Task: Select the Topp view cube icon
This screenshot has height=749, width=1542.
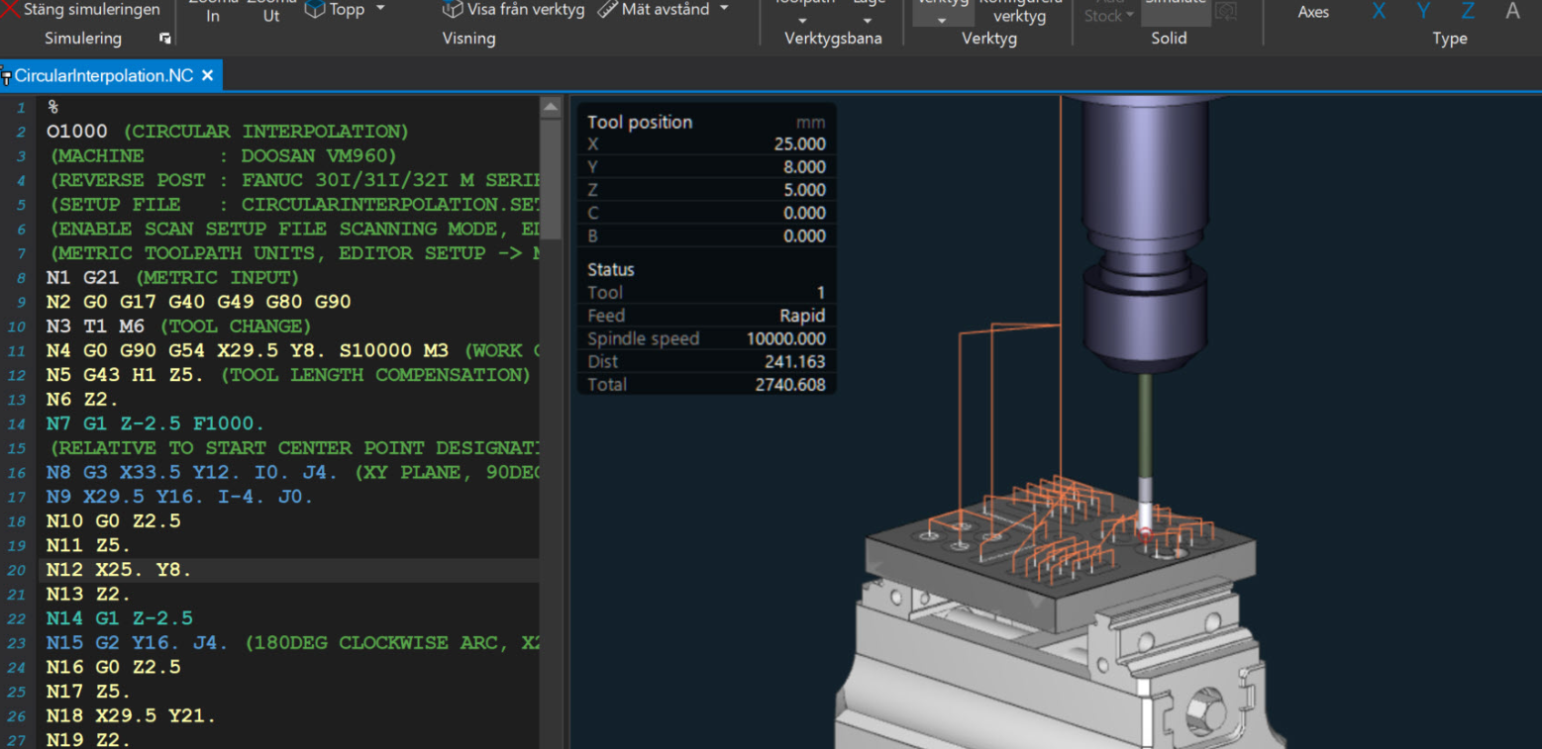Action: coord(315,9)
